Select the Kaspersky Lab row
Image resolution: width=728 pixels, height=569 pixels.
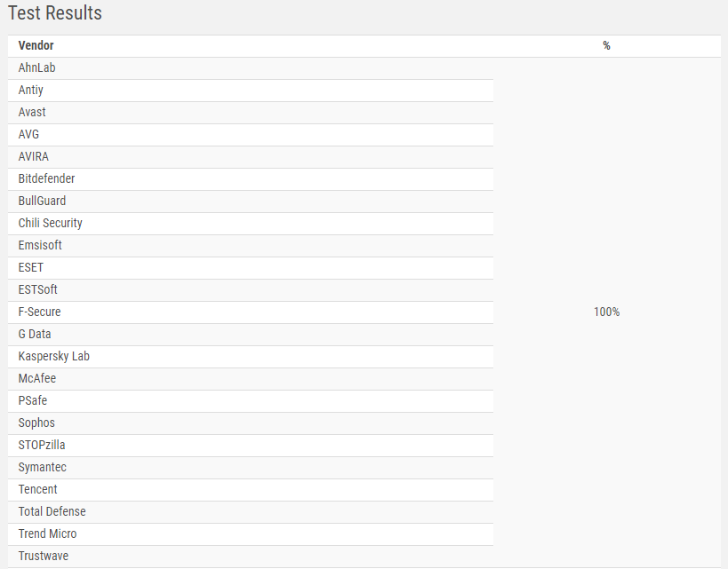click(251, 357)
